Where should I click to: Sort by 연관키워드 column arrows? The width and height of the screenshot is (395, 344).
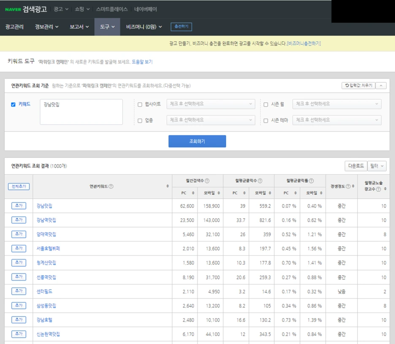pyautogui.click(x=168, y=186)
